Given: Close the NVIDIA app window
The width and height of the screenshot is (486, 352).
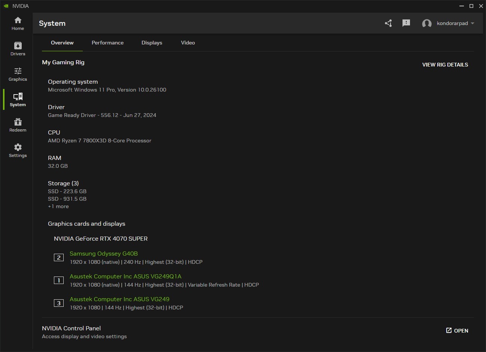Looking at the screenshot, I should pos(481,6).
